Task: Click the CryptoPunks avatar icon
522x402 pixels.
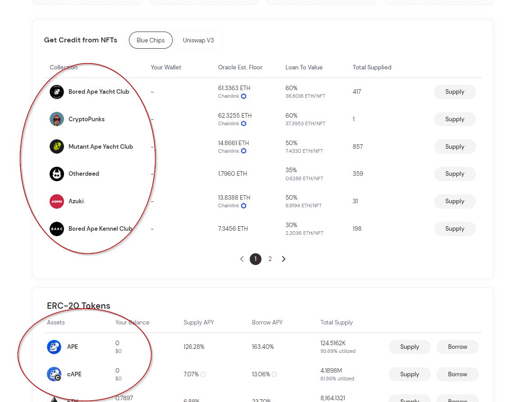Action: (57, 119)
